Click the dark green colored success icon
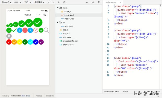The height and width of the screenshot is (98, 162). pyautogui.click(x=25, y=42)
